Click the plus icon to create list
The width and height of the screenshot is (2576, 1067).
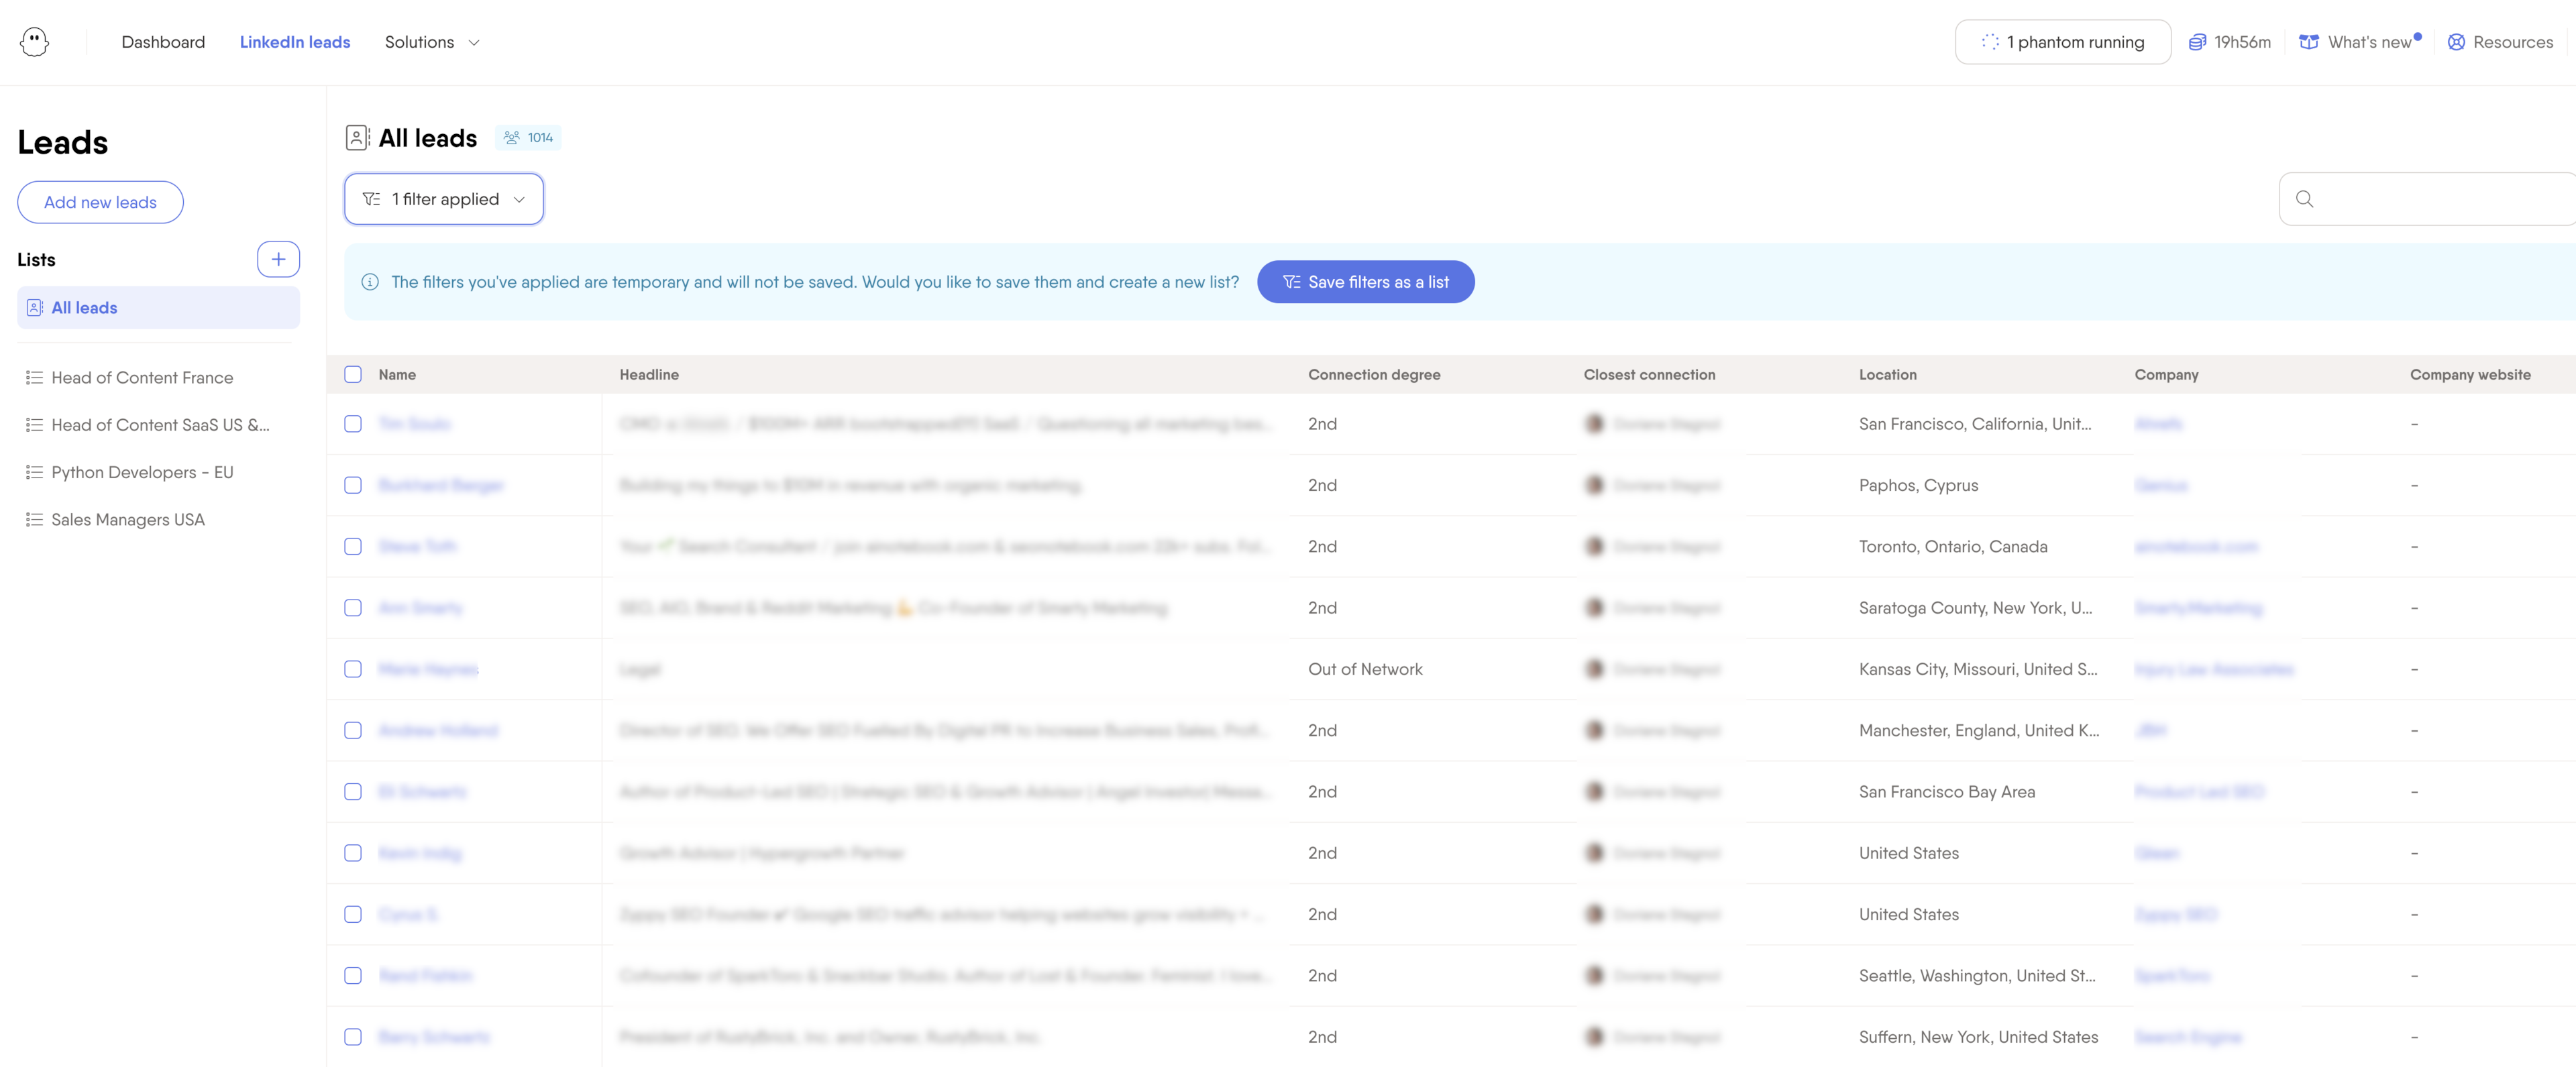pyautogui.click(x=278, y=259)
